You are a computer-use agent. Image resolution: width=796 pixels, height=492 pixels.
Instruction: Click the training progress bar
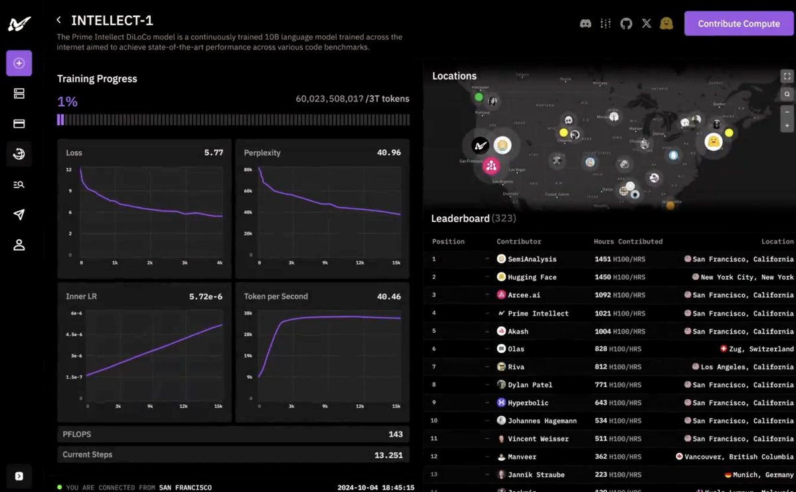pos(234,120)
